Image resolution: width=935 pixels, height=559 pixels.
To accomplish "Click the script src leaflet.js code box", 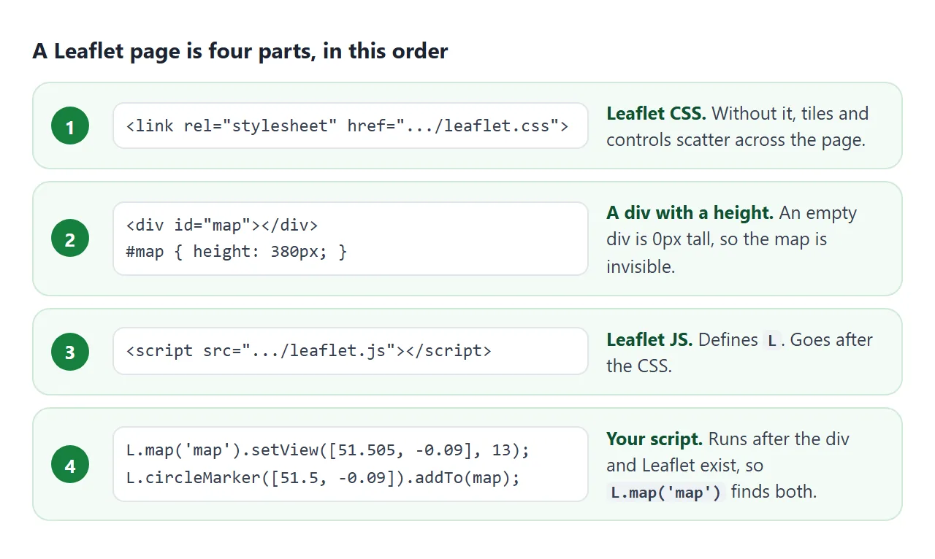I will tap(351, 351).
